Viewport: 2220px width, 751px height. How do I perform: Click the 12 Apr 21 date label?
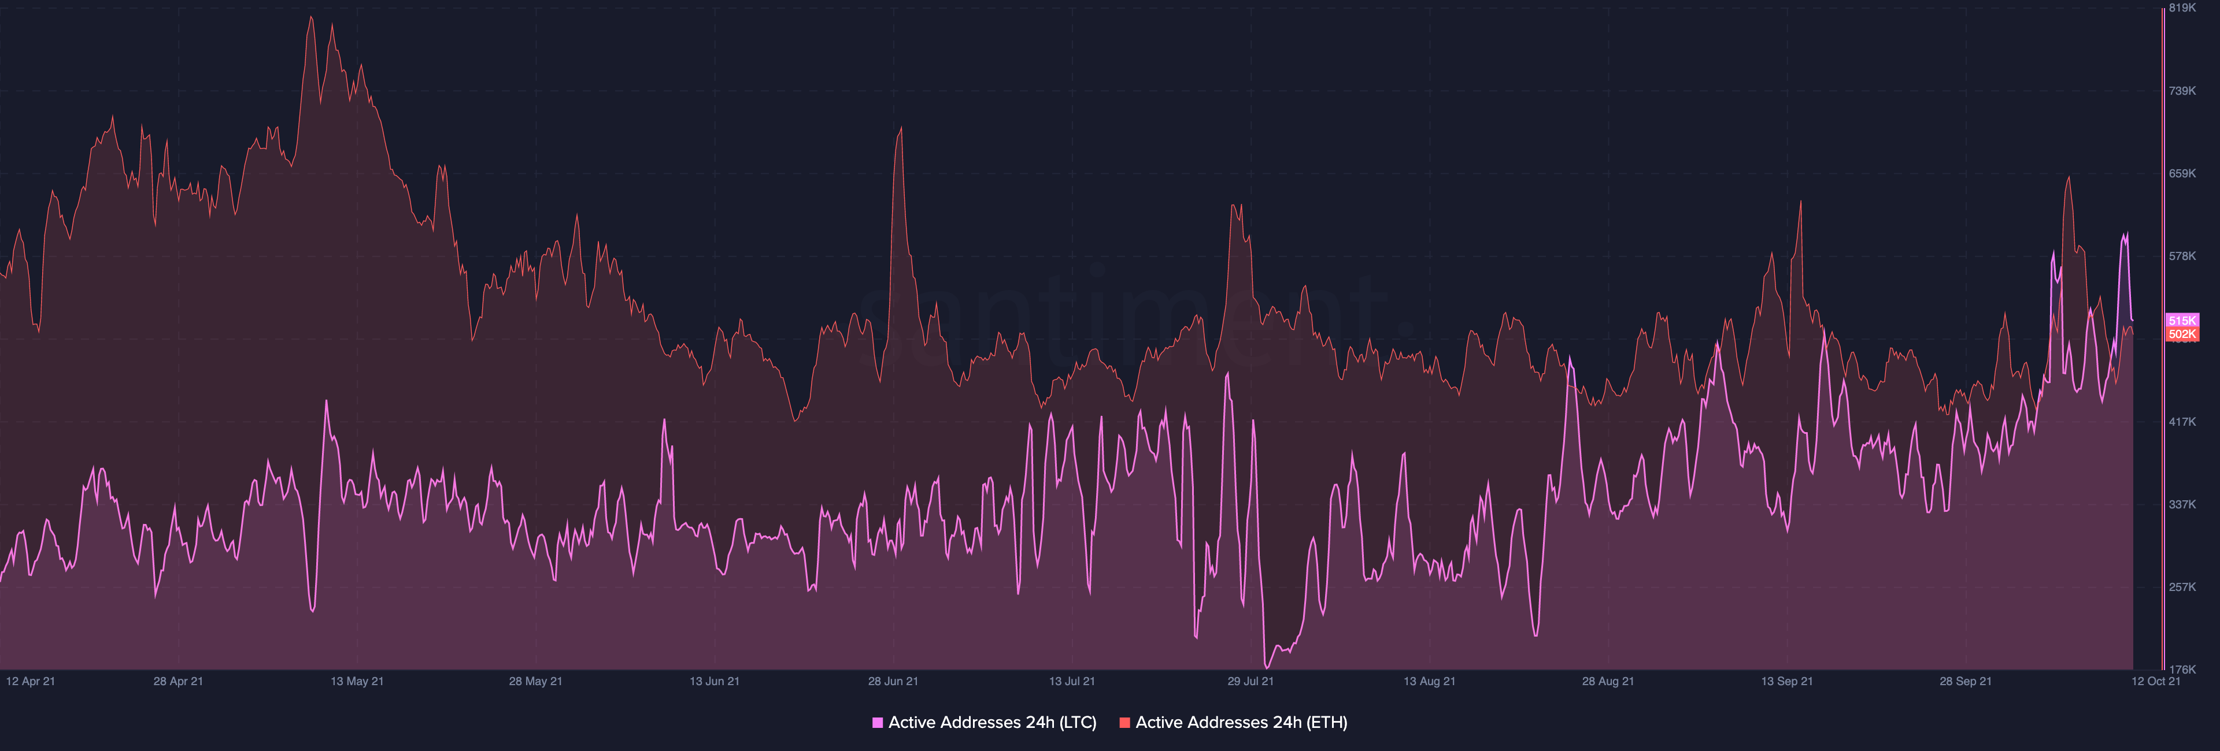click(x=30, y=681)
